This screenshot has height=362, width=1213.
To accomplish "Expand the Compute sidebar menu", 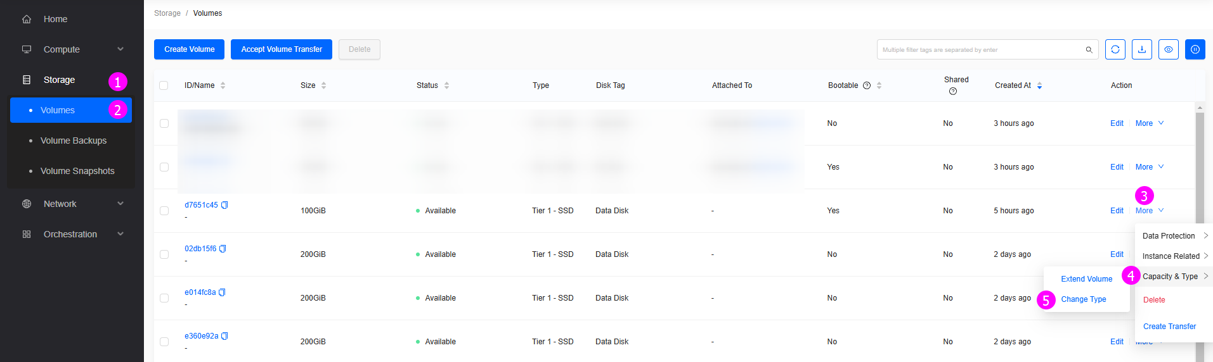I will [x=120, y=49].
